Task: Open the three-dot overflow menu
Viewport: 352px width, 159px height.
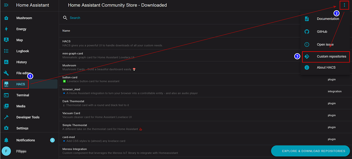Action: click(344, 5)
